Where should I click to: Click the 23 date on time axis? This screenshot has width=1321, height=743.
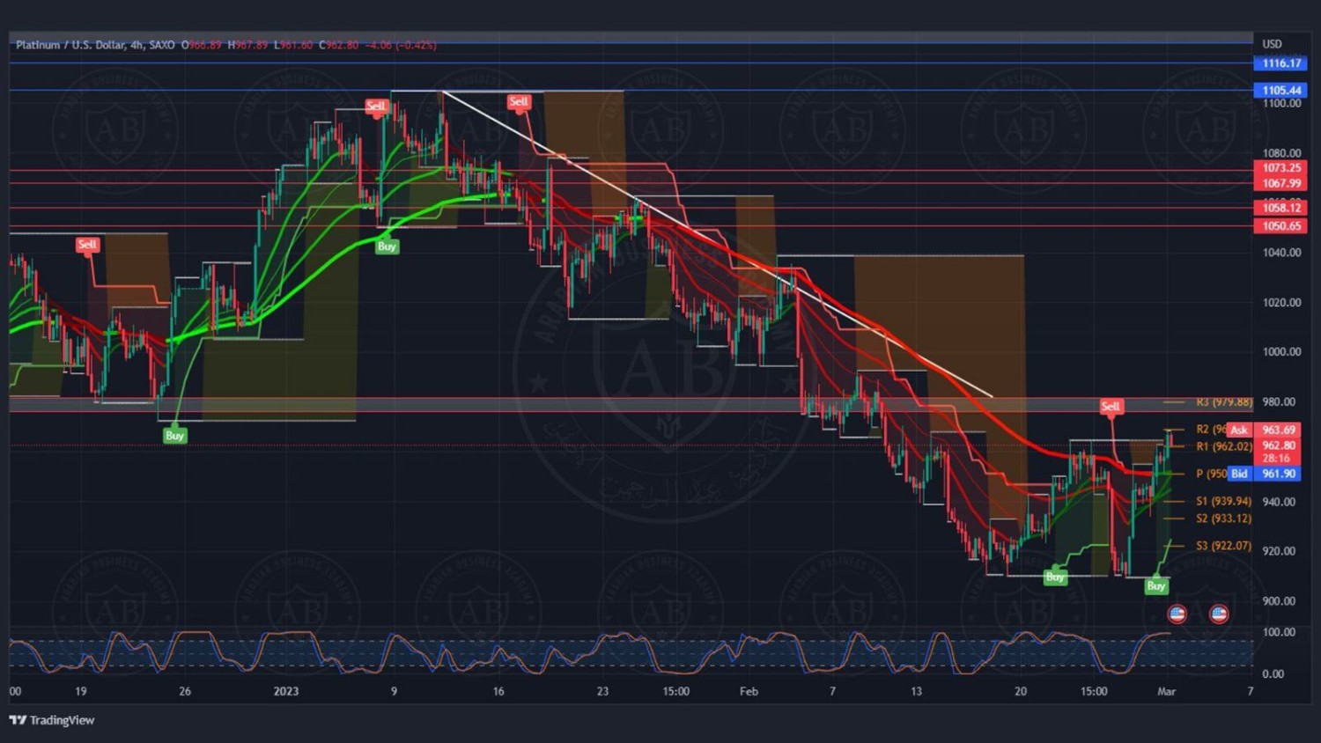pyautogui.click(x=602, y=691)
